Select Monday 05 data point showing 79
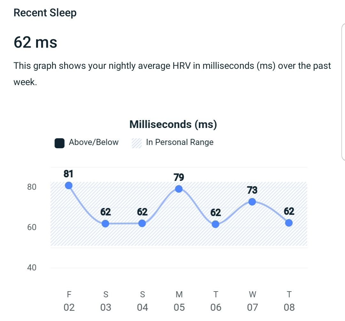This screenshot has width=345, height=321. tap(179, 189)
